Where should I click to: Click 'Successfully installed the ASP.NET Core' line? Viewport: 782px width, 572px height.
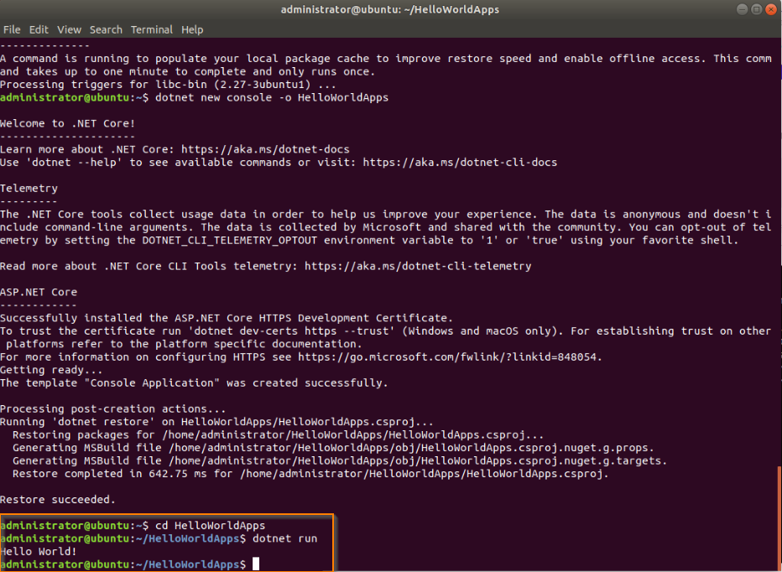coord(227,318)
